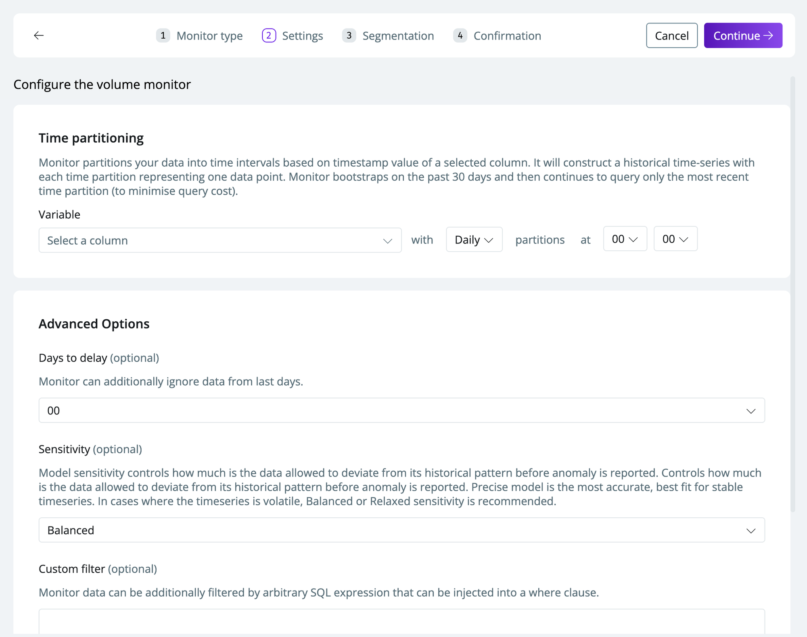
Task: Click chevron in Days to delay field
Action: pos(751,411)
